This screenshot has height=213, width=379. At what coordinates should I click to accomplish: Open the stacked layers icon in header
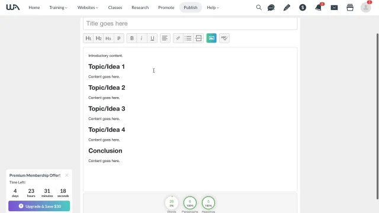[x=350, y=8]
